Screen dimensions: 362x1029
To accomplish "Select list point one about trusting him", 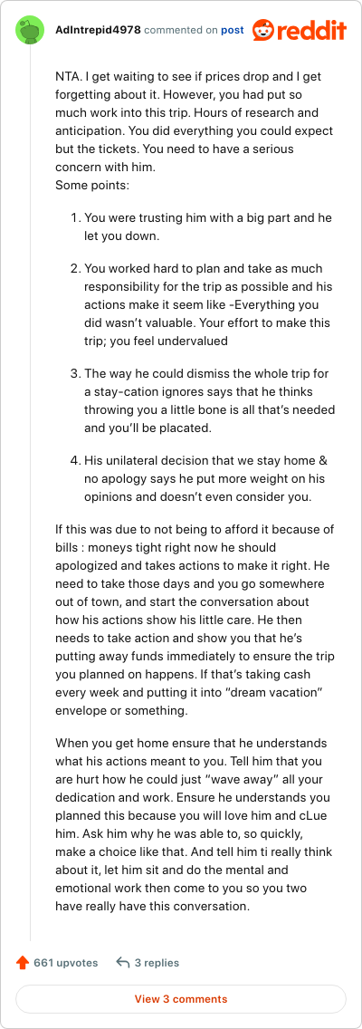I will [202, 225].
